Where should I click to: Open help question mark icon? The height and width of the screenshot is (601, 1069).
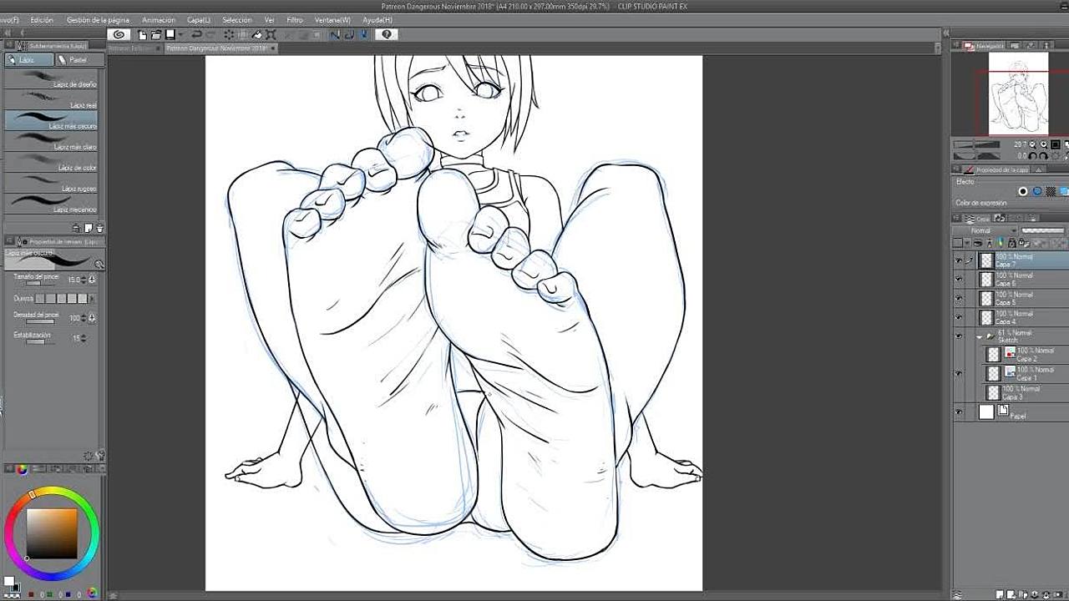[x=386, y=34]
